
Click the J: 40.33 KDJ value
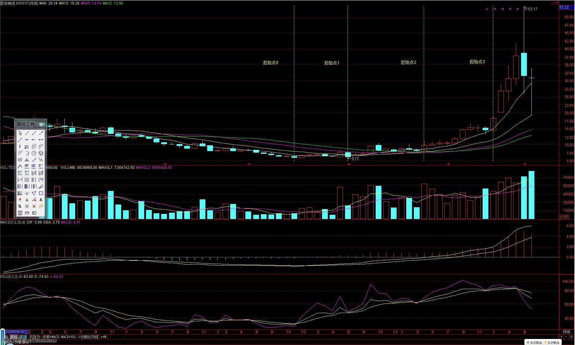(56, 277)
